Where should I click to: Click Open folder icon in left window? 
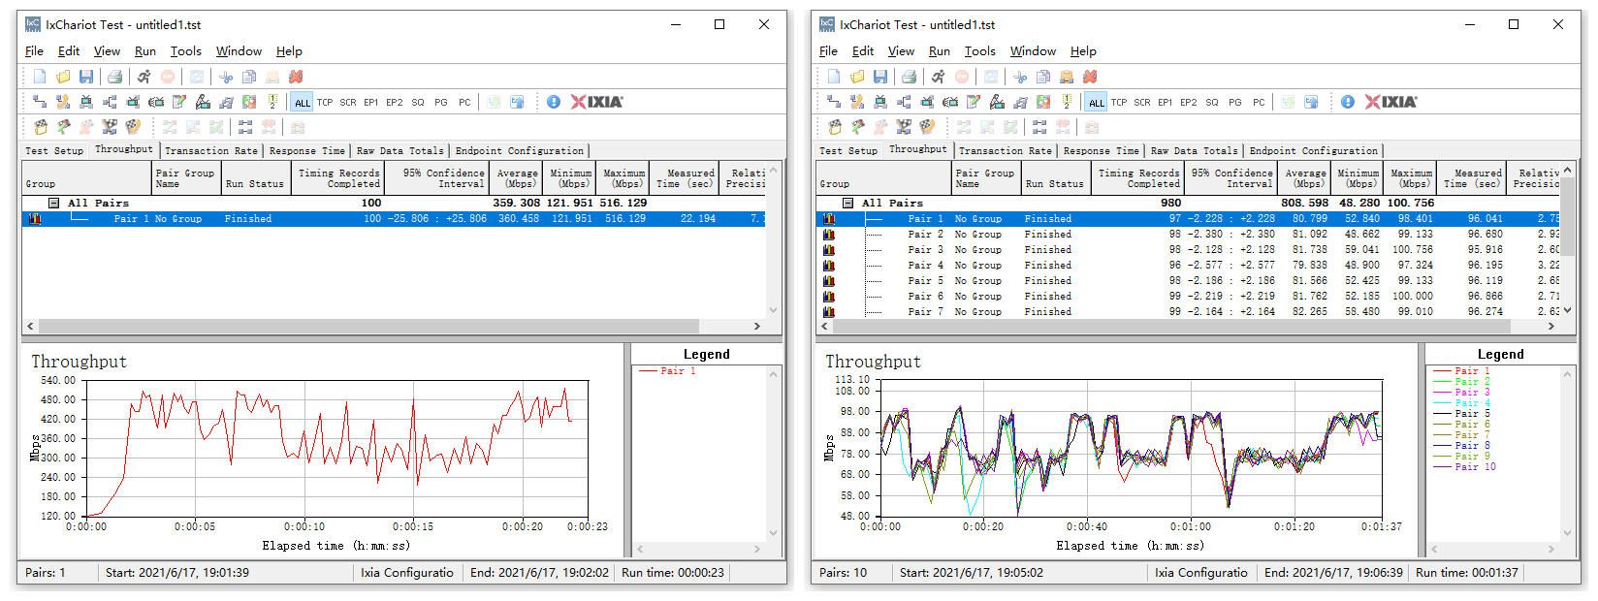(x=63, y=77)
